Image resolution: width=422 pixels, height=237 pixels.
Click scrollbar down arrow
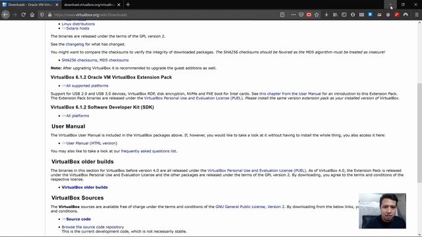(x=419, y=234)
